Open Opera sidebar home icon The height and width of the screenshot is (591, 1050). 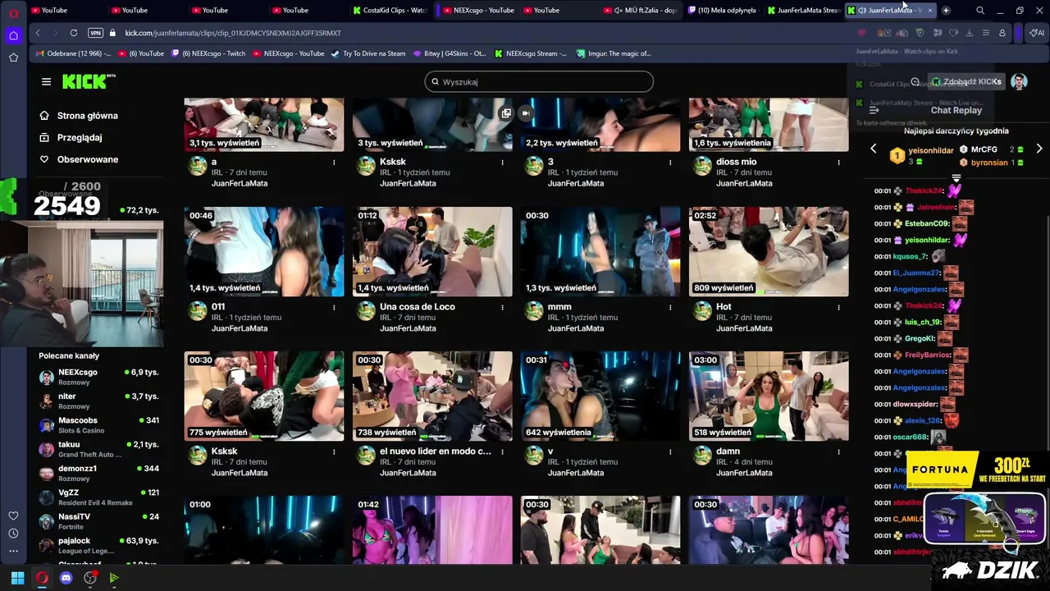click(x=13, y=35)
